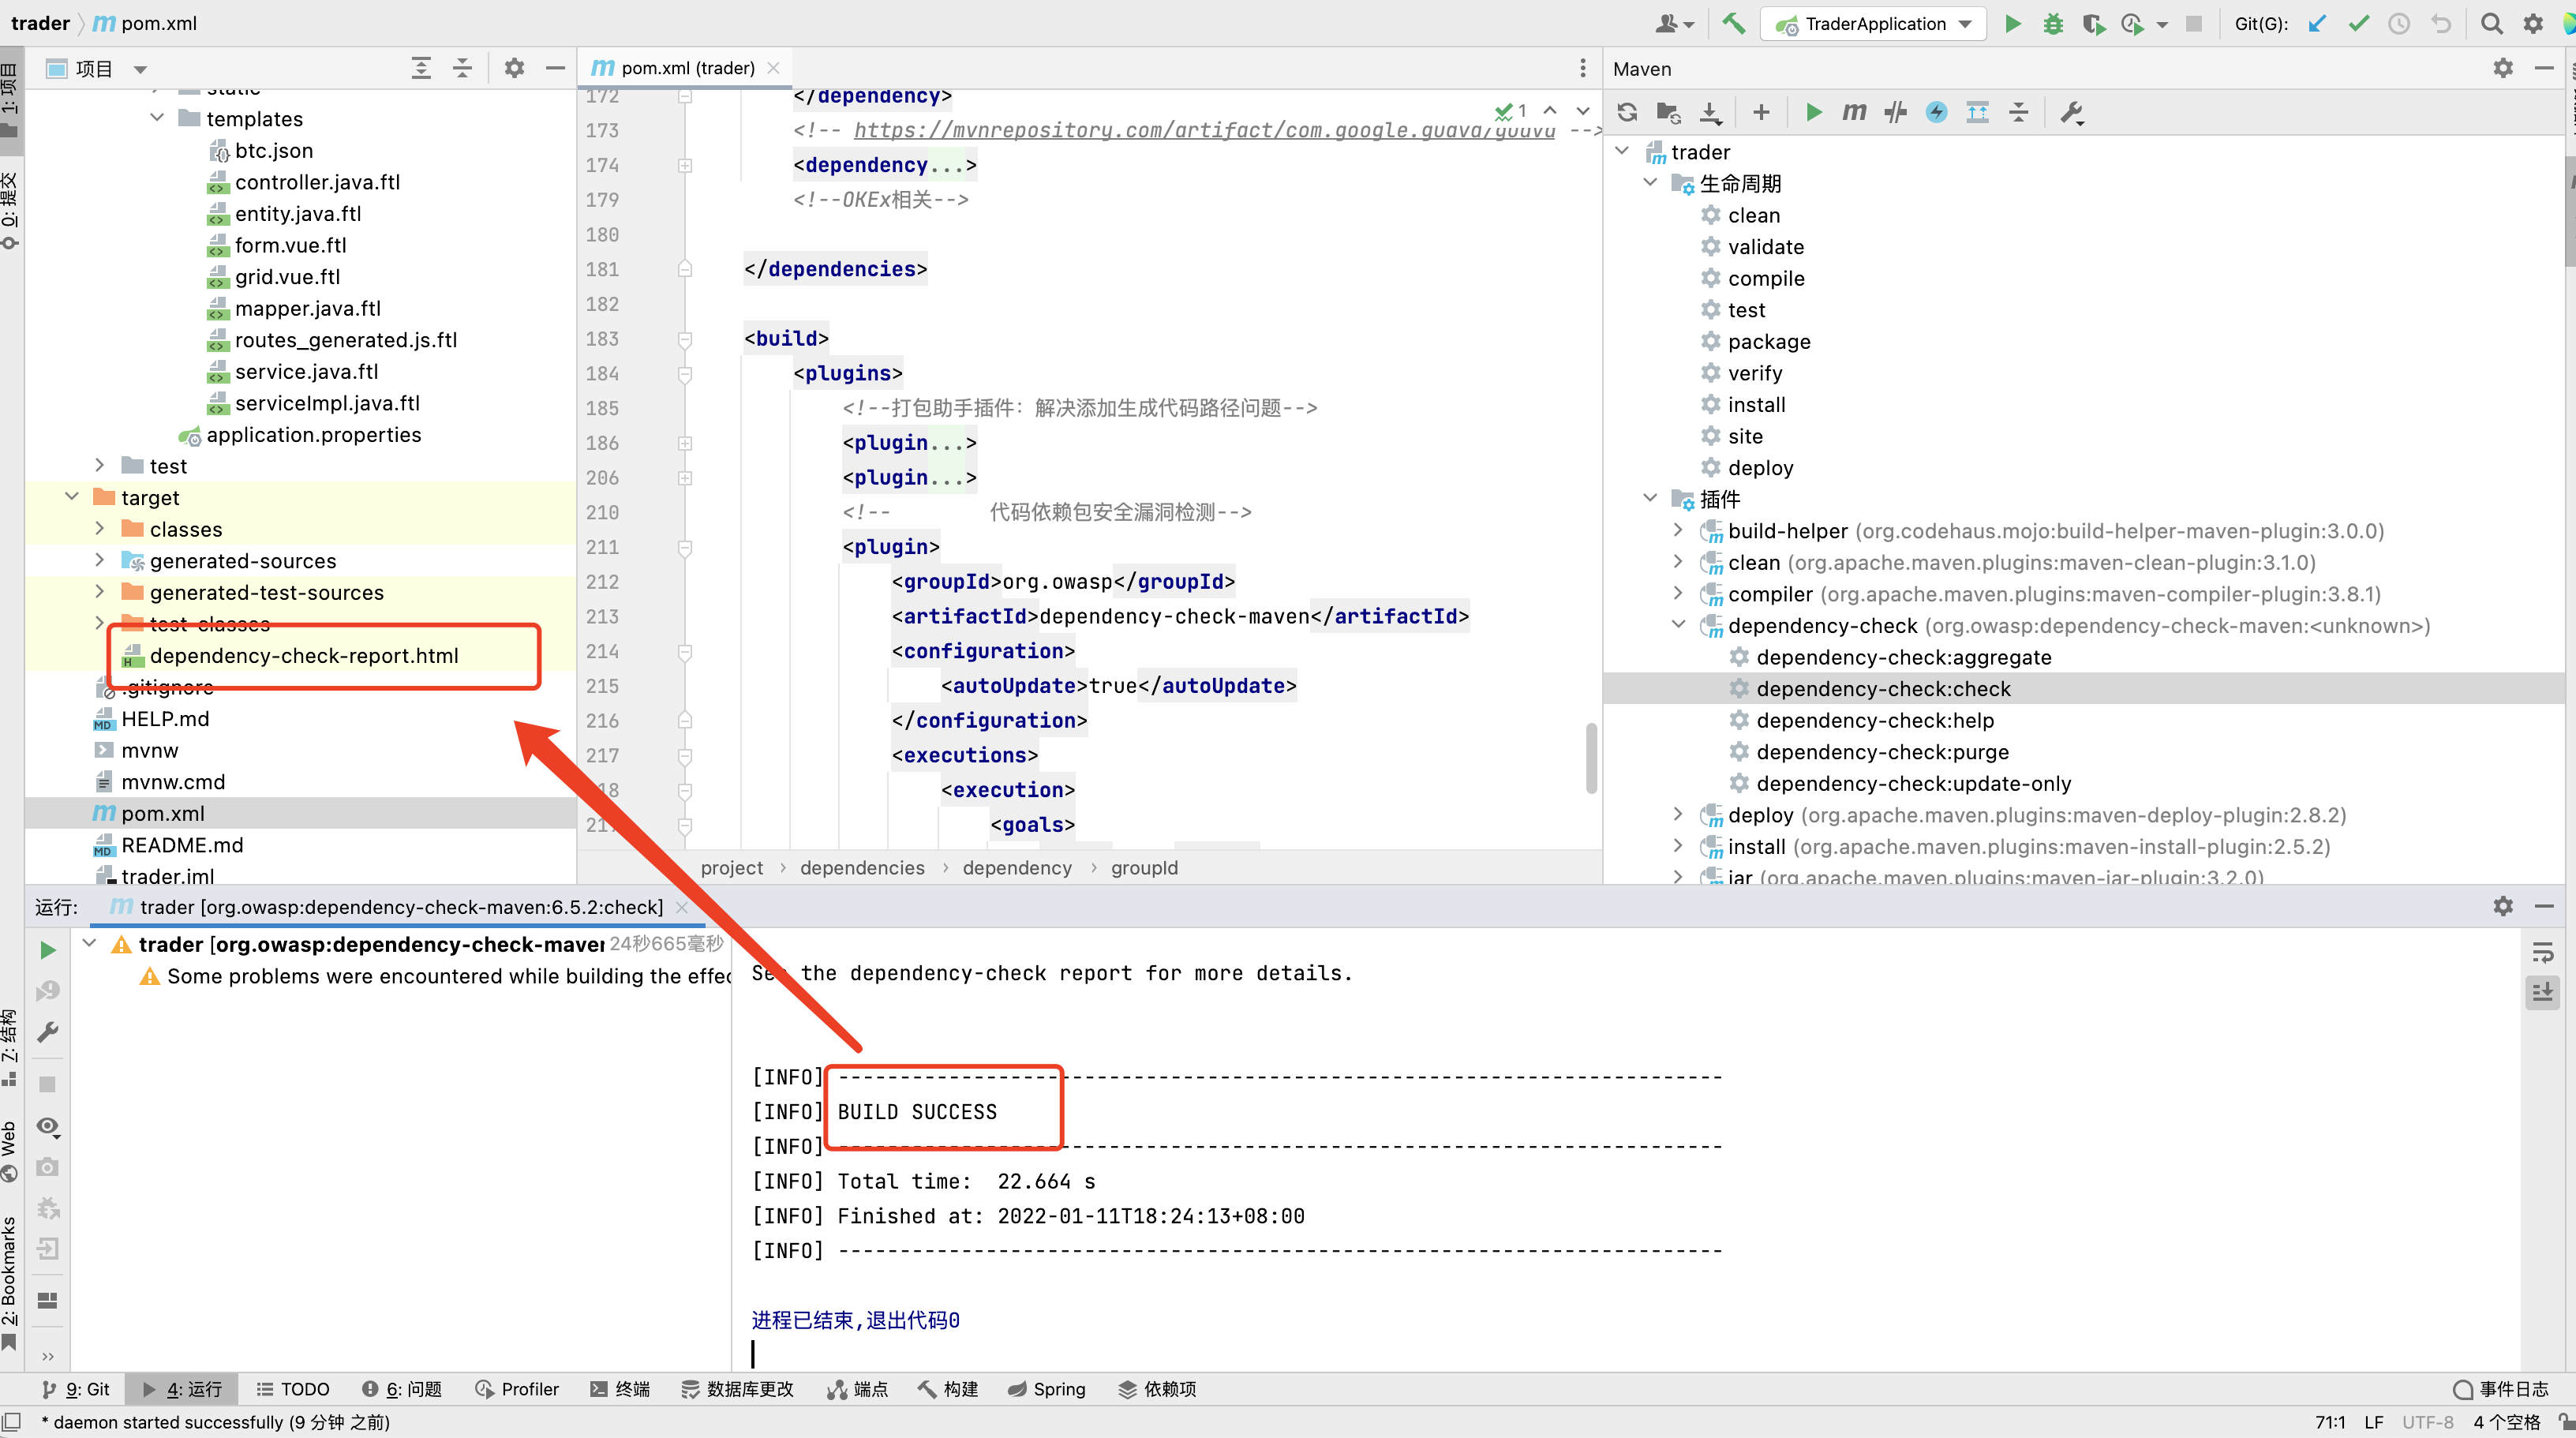The width and height of the screenshot is (2576, 1438).
Task: Click the debug TraderApplication bug icon
Action: (2053, 24)
